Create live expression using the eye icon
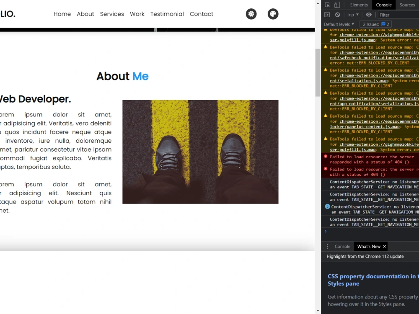The image size is (419, 314). coord(369,15)
